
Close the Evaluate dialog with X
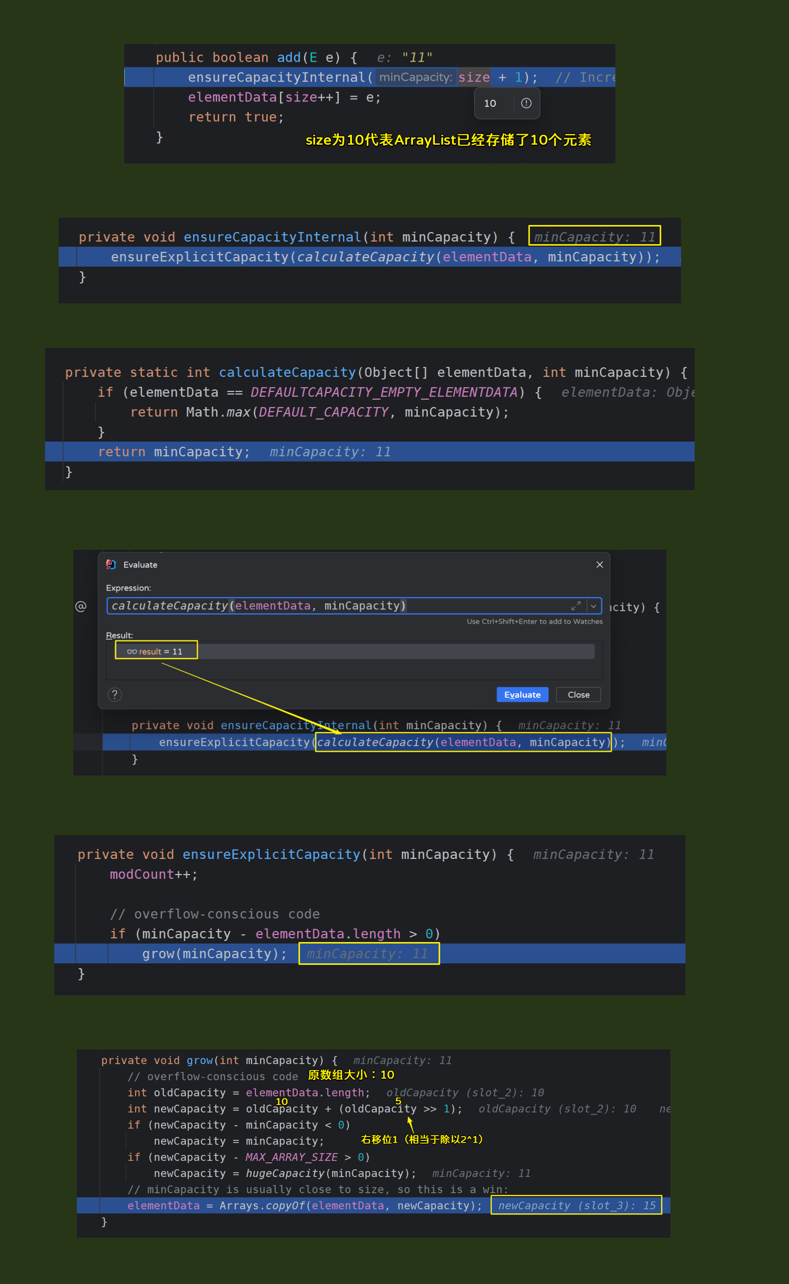[600, 565]
